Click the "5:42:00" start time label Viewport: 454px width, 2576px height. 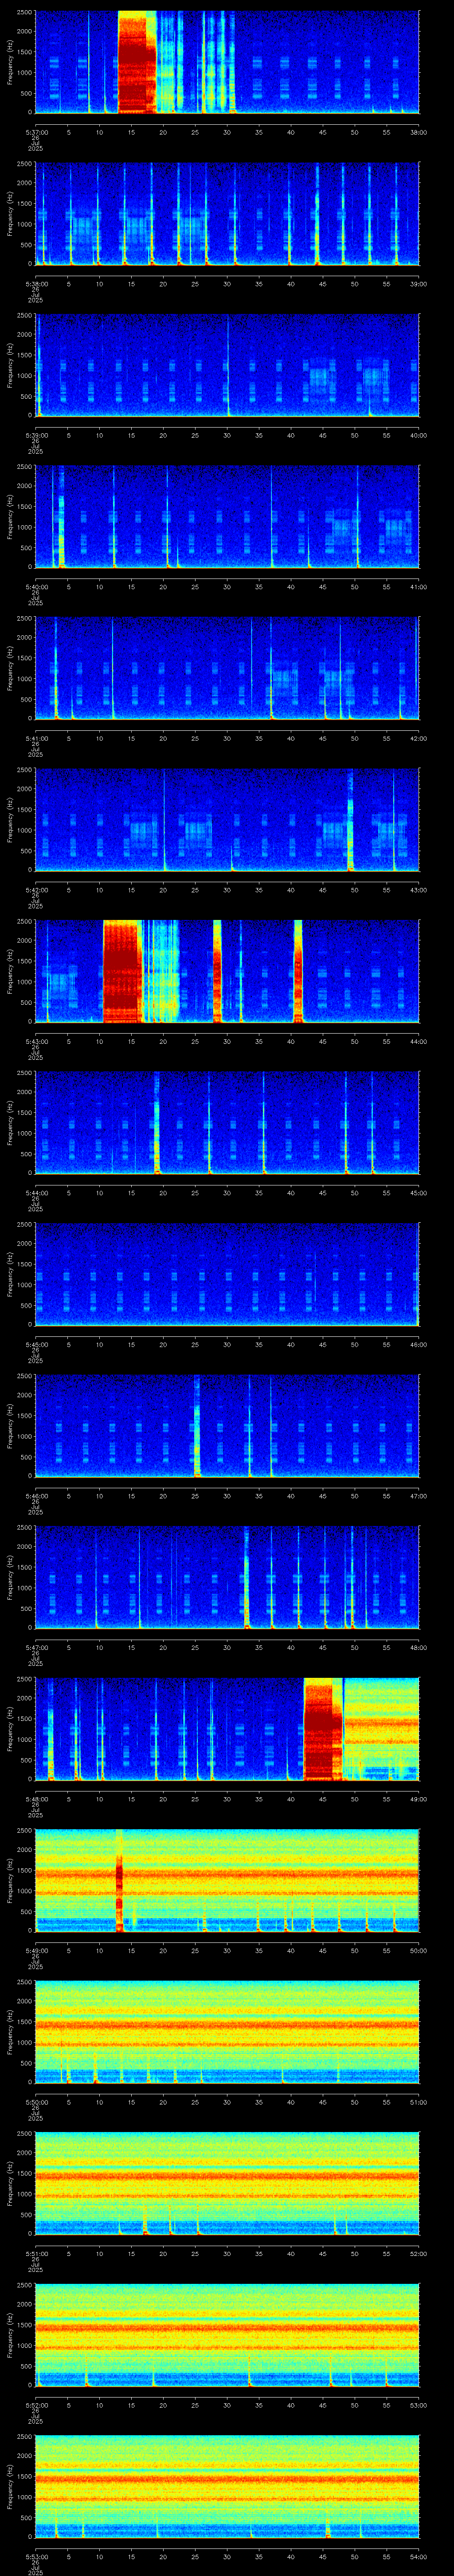click(36, 890)
